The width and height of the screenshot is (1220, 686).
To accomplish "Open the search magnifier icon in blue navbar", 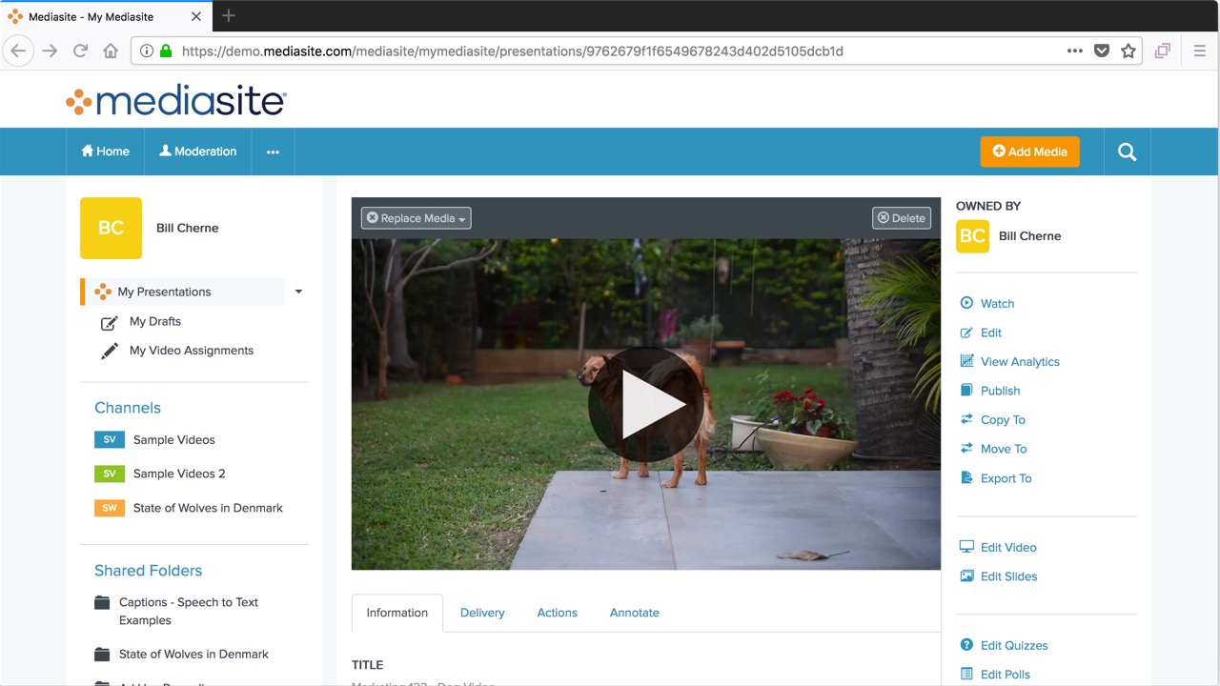I will tap(1127, 151).
